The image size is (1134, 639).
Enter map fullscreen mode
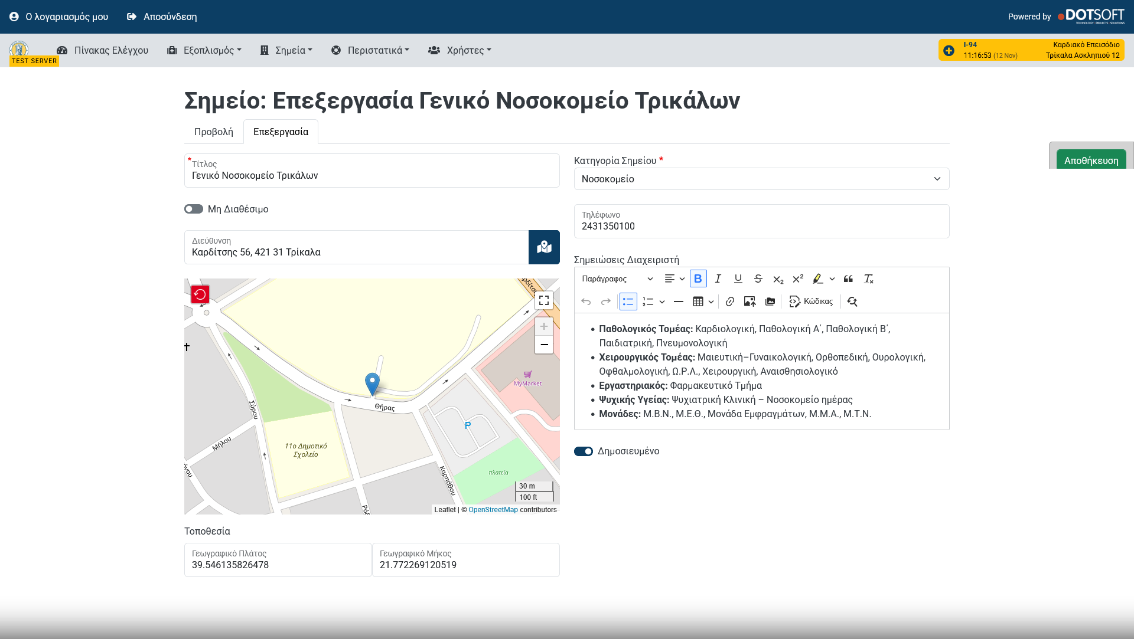tap(544, 300)
